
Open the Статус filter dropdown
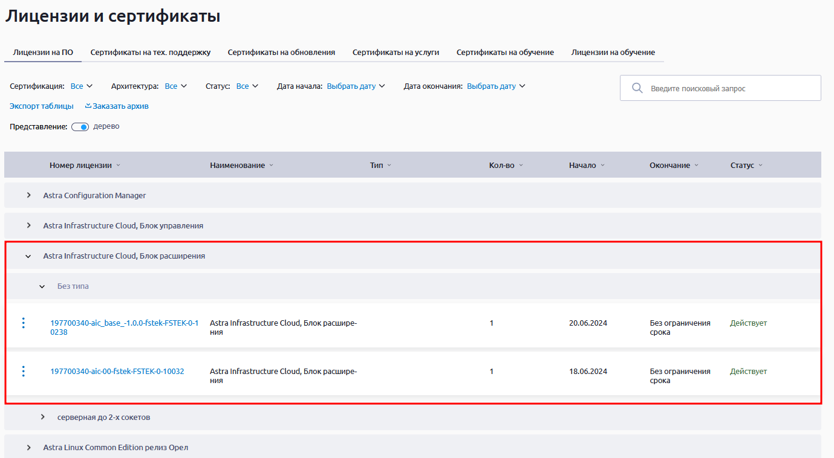tap(247, 86)
